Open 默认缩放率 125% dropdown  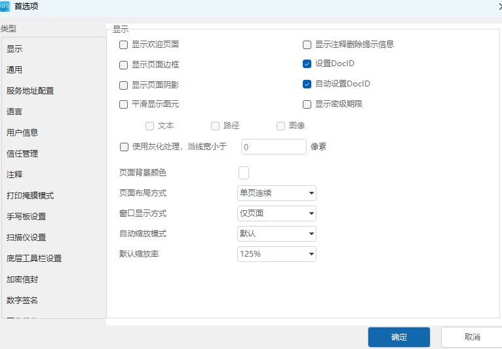click(277, 253)
